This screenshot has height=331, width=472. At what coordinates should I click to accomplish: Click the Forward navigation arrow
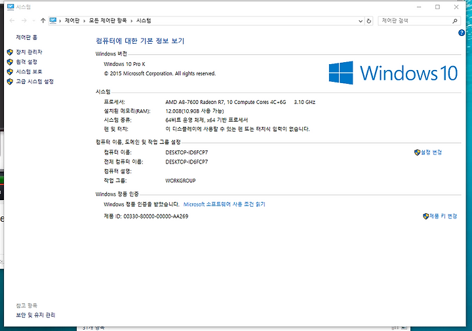click(x=24, y=20)
